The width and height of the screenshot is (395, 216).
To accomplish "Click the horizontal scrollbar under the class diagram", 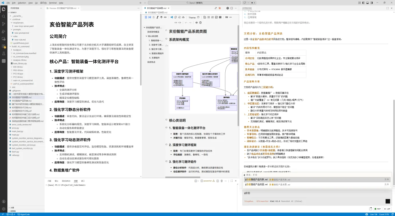I will click(x=182, y=177).
